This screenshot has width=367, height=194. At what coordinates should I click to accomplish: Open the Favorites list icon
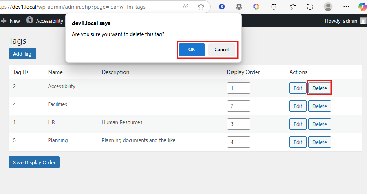coord(293,7)
